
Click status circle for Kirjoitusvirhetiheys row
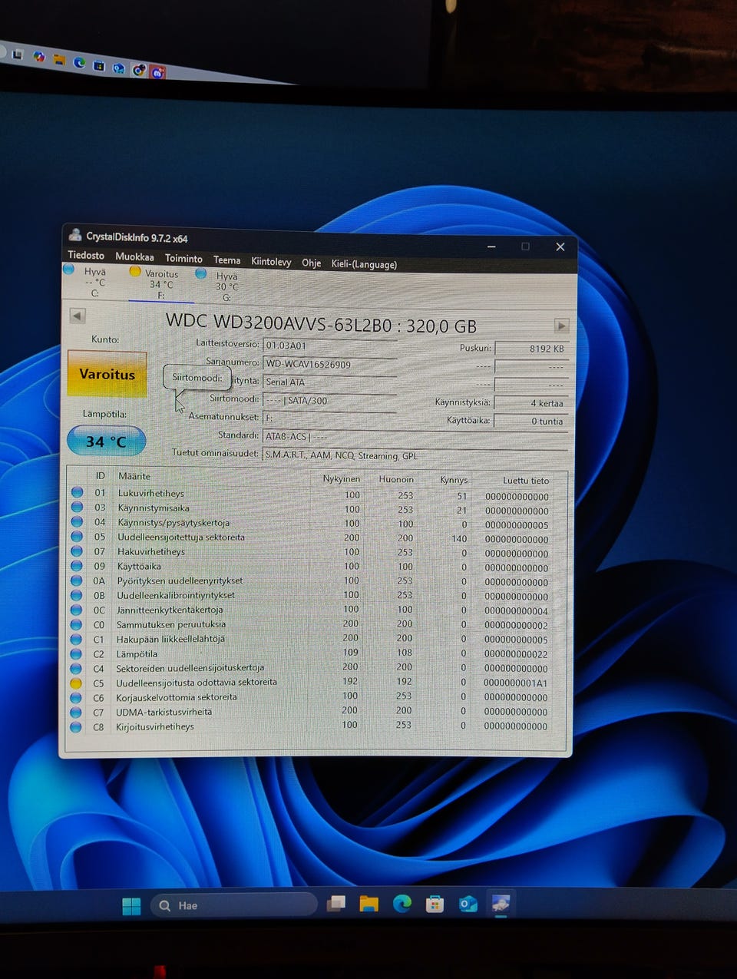pos(76,726)
